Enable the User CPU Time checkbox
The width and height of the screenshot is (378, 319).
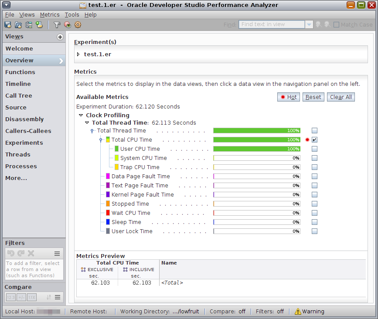pyautogui.click(x=314, y=149)
